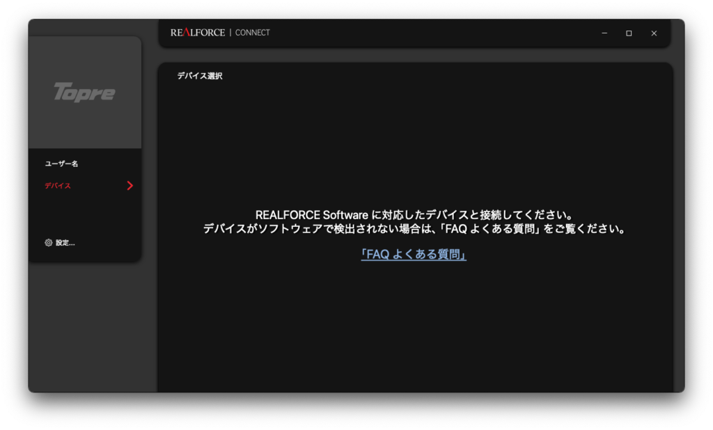Expand the red chevron beside デバイス
713x430 pixels.
click(130, 186)
